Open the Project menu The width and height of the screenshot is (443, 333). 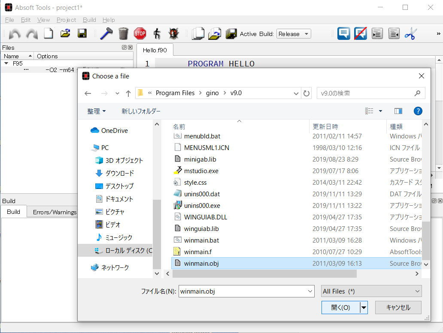click(x=66, y=20)
